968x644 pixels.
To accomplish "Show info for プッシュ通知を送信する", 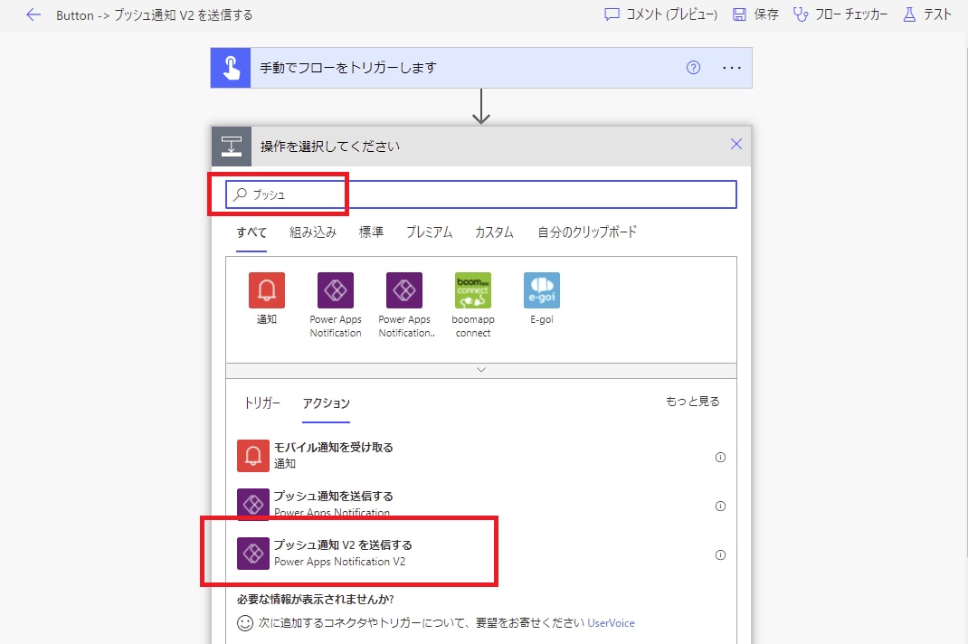I will coord(720,507).
